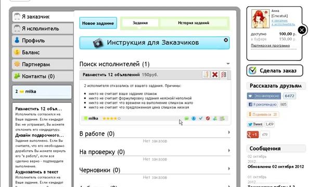Click red prohibit icon to decline milka
Screen dimensions: 333x187
click(208, 118)
